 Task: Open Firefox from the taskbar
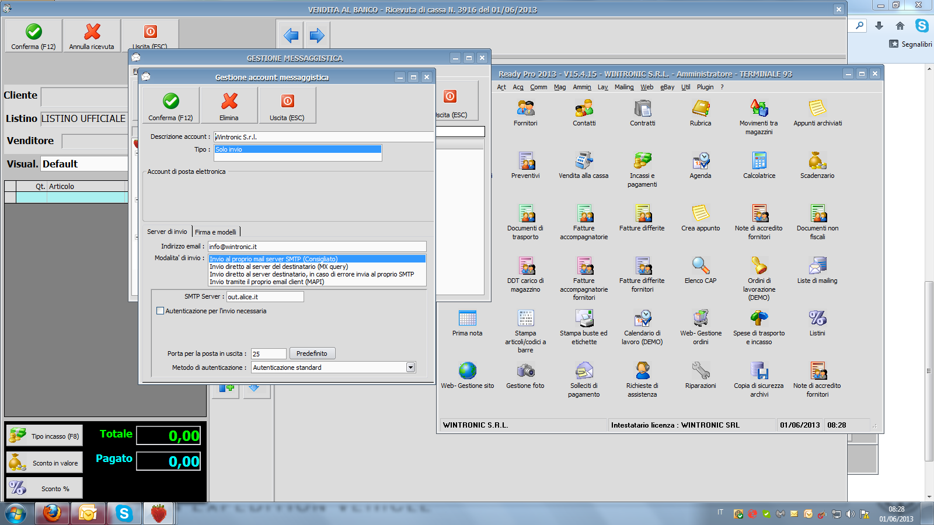pyautogui.click(x=52, y=513)
